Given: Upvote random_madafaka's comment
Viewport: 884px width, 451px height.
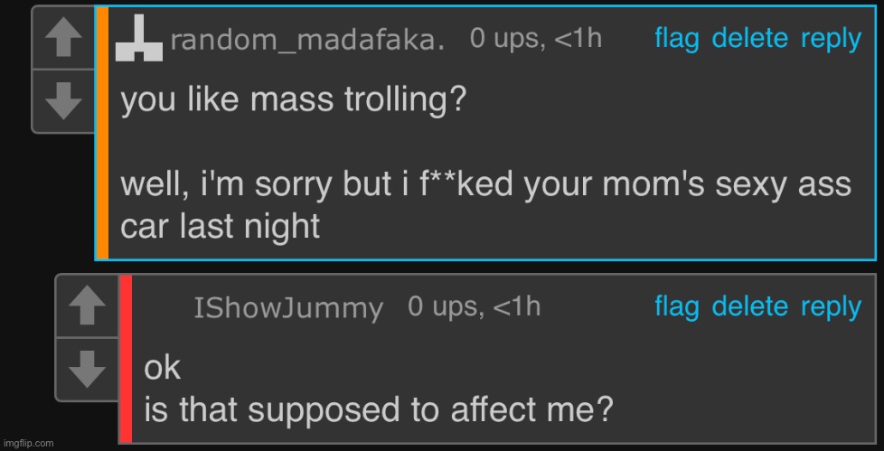Looking at the screenshot, I should tap(62, 39).
